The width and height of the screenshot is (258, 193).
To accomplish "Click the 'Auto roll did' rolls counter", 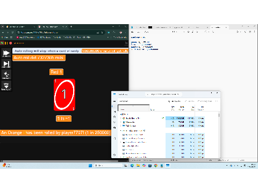I will pyautogui.click(x=39, y=58).
